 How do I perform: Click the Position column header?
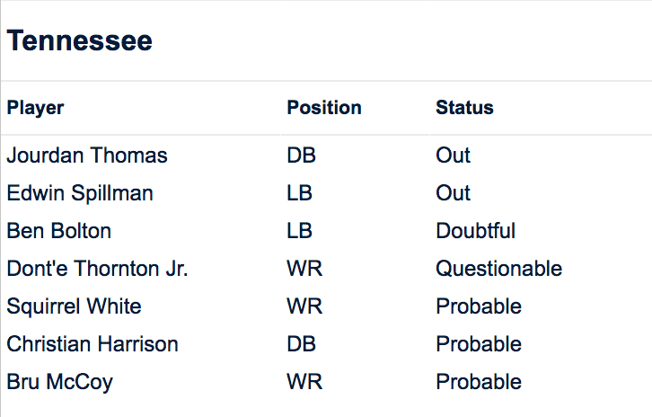[x=324, y=109]
